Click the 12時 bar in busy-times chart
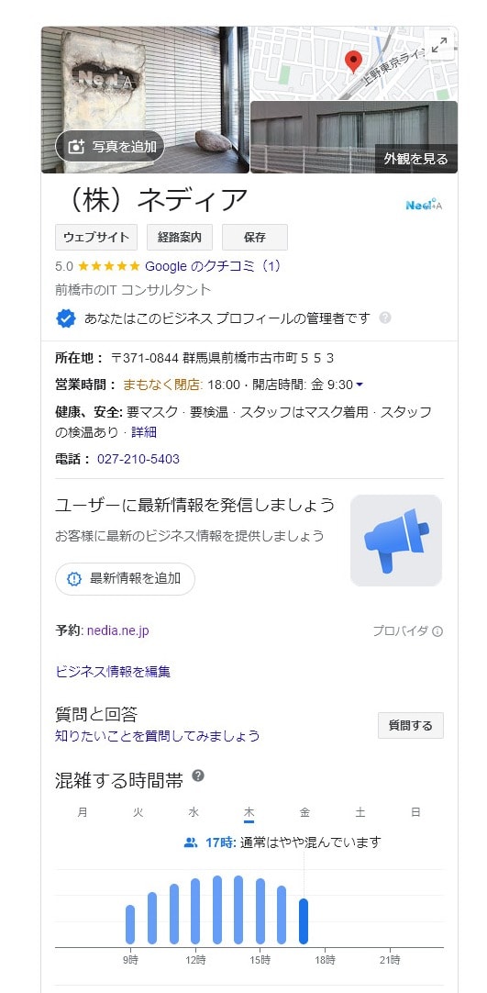 195,911
